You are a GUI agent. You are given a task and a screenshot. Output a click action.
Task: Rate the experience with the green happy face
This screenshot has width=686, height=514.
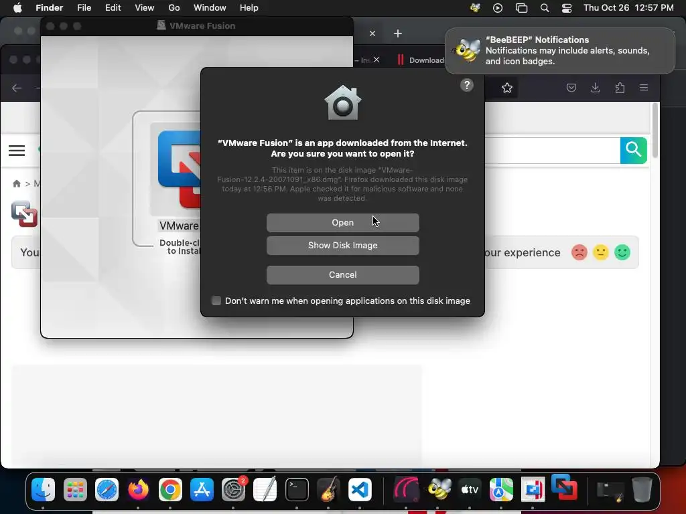coord(622,252)
